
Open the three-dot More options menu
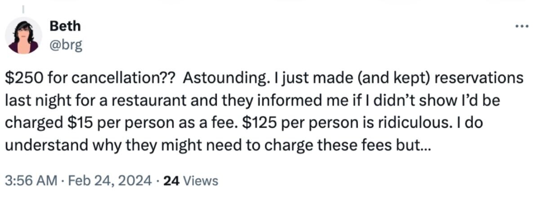(x=522, y=27)
